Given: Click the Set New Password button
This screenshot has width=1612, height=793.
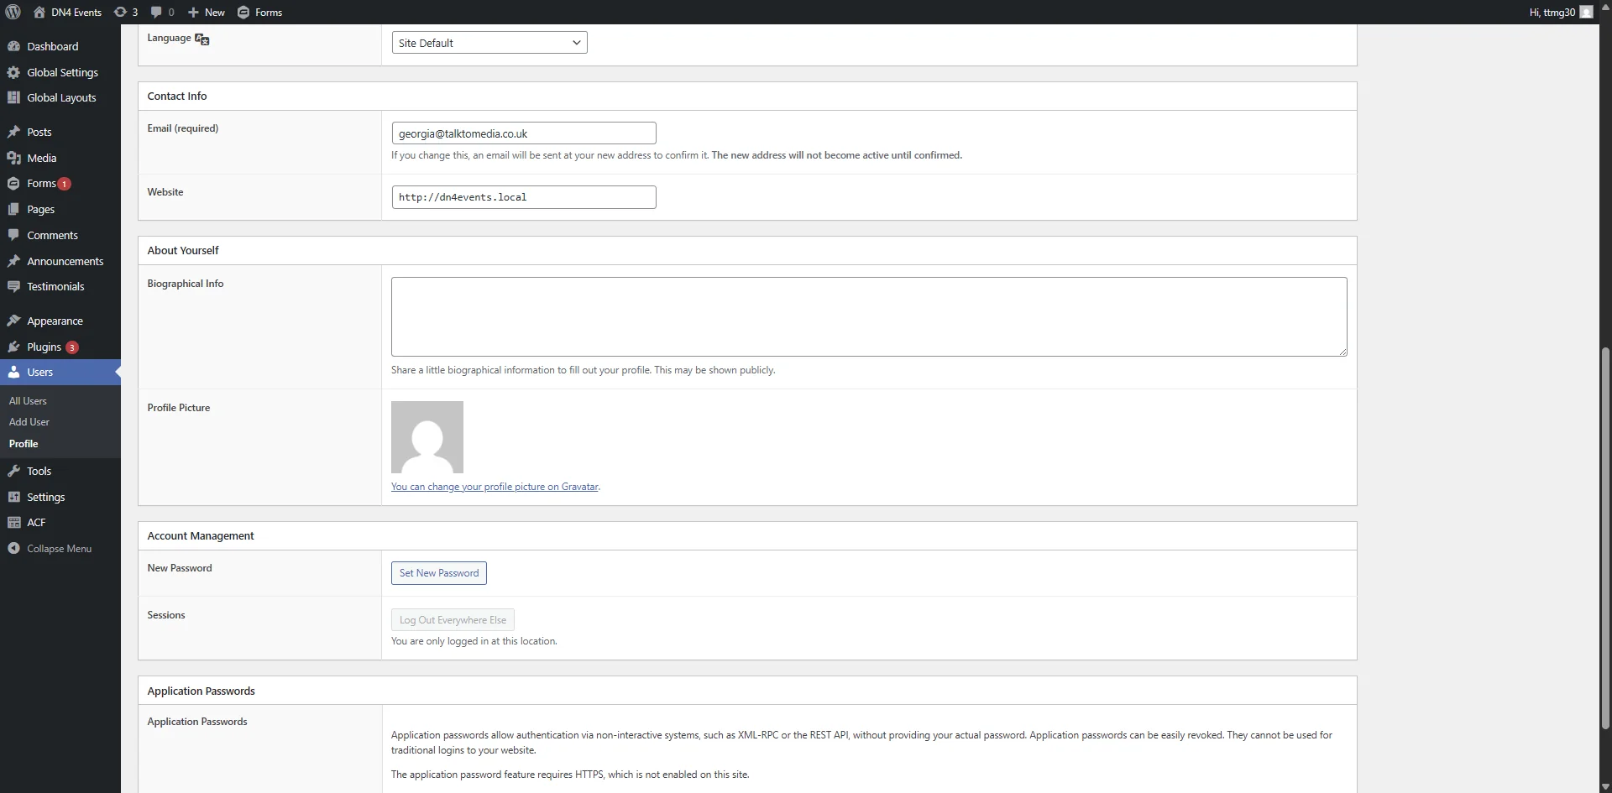Looking at the screenshot, I should 438,573.
